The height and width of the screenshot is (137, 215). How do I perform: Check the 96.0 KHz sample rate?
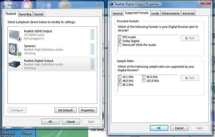pyautogui.click(x=144, y=77)
